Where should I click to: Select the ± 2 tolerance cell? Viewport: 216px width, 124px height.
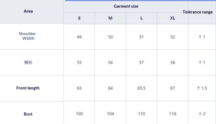tap(202, 114)
